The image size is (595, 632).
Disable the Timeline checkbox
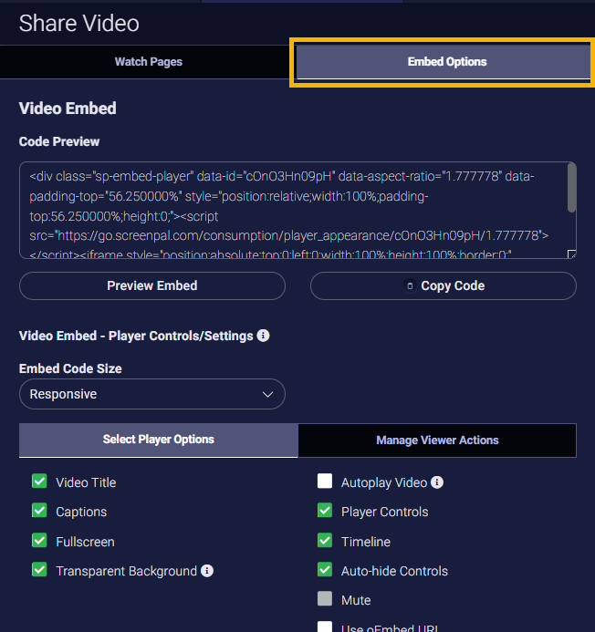[325, 541]
